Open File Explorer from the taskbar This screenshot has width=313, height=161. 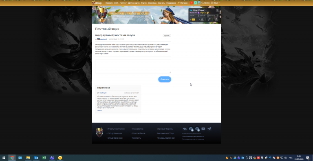click(x=28, y=158)
